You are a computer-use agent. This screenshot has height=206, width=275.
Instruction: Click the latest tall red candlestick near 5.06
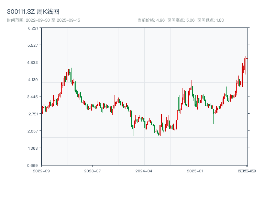point(245,65)
